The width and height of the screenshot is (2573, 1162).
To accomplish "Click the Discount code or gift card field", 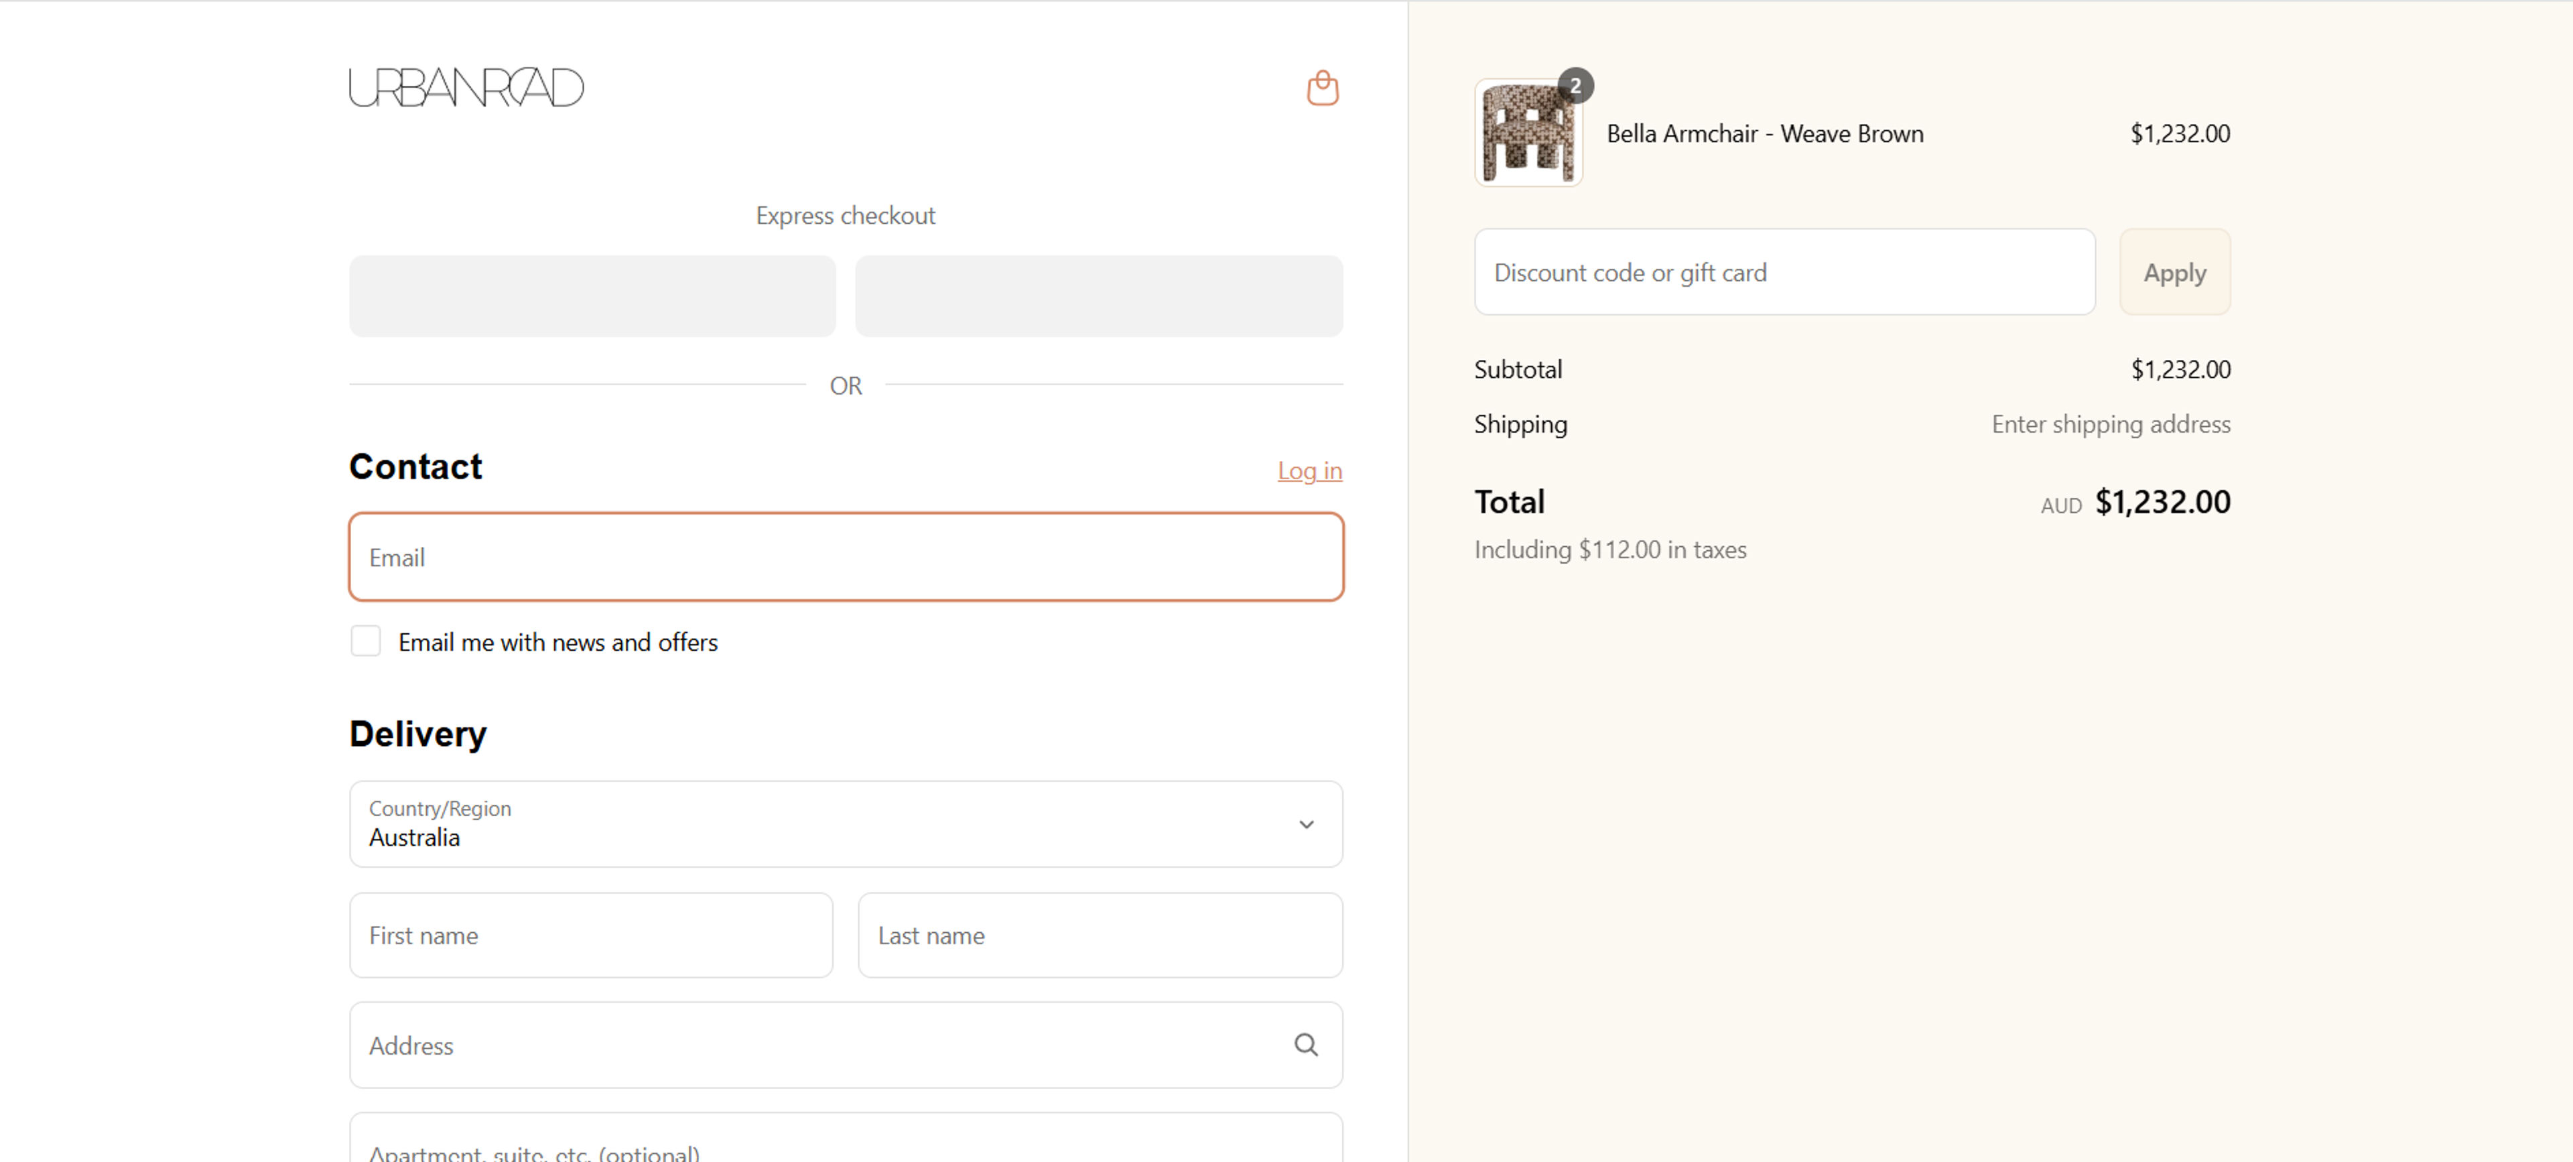I will [x=1784, y=272].
